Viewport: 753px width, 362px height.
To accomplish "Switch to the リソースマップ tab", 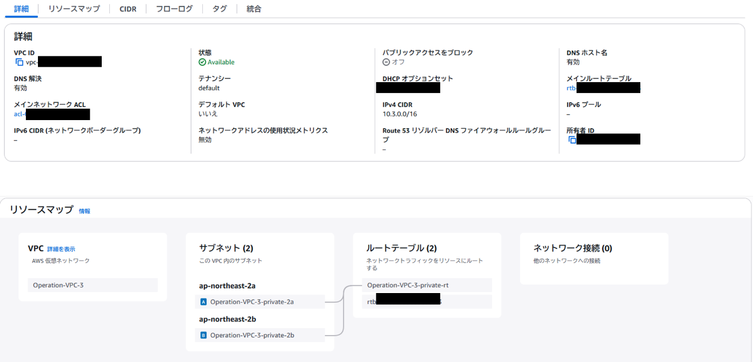I will 74,9.
